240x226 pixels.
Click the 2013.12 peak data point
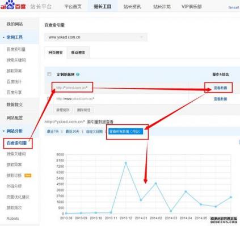[126, 163]
